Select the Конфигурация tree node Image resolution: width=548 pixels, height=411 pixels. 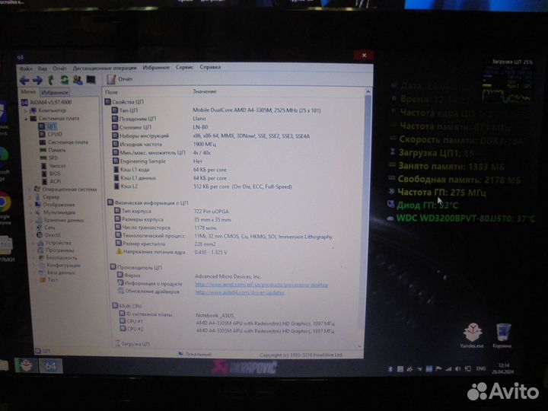[x=59, y=266]
